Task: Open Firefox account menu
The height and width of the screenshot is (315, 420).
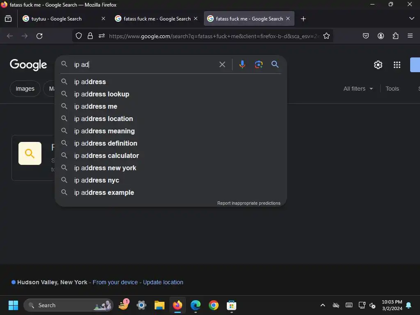Action: point(381,36)
